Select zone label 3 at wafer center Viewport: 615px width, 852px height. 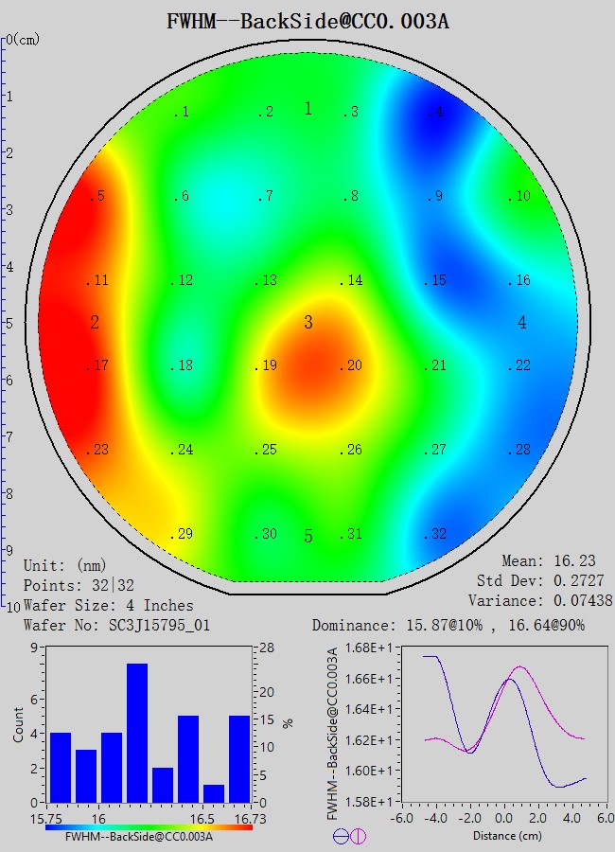coord(308,324)
